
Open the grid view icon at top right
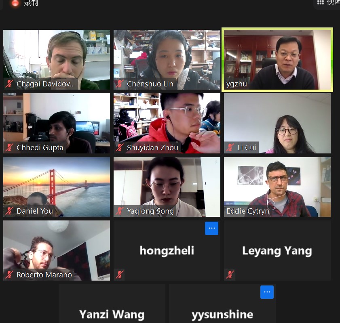click(320, 2)
